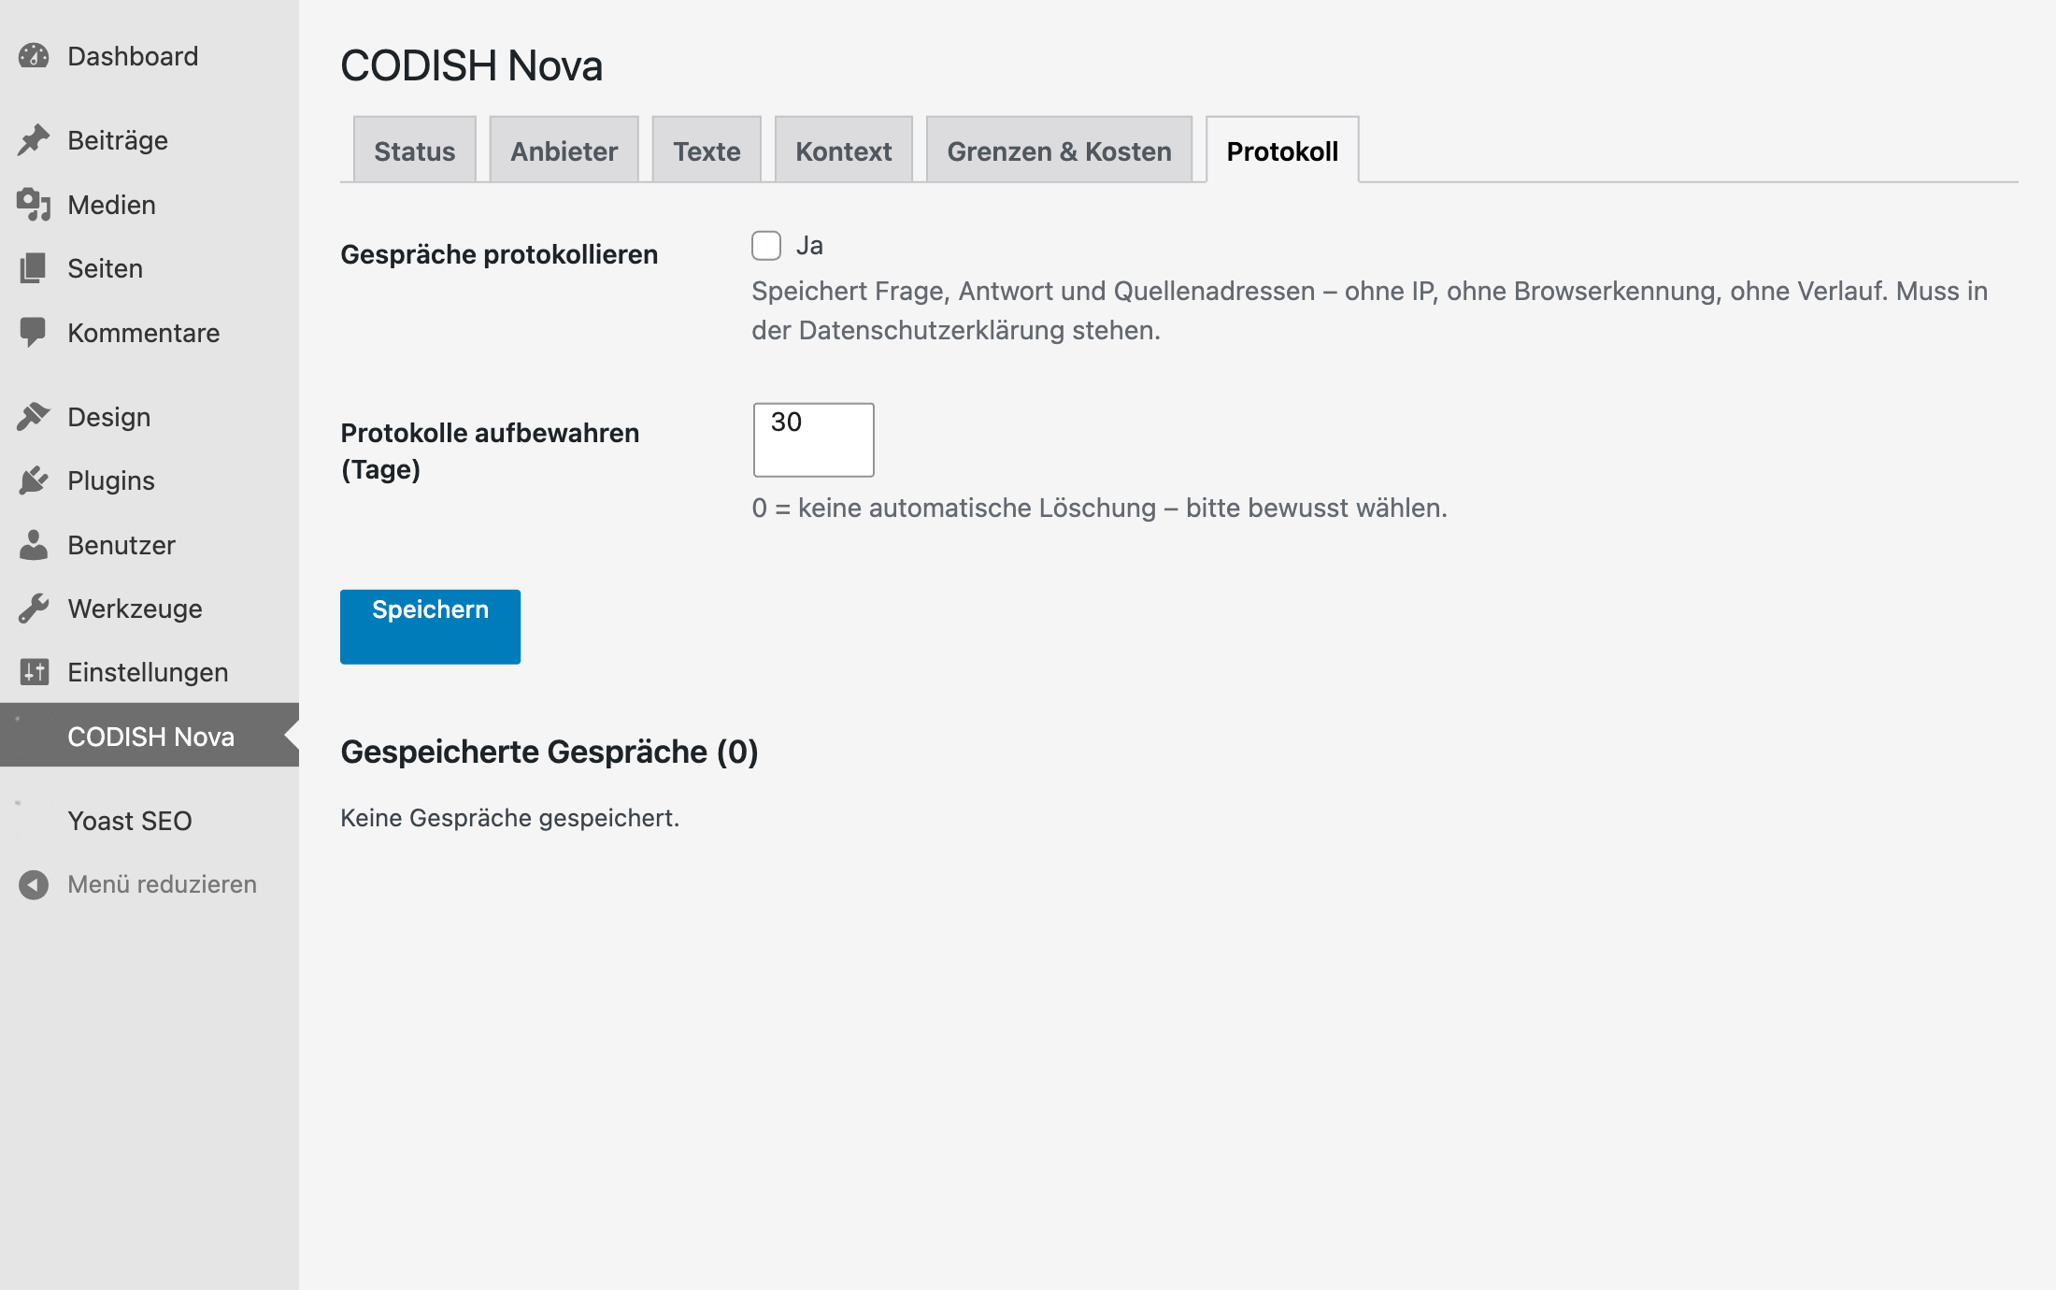Open Benutzer menu item
This screenshot has height=1290, width=2056.
[150, 545]
